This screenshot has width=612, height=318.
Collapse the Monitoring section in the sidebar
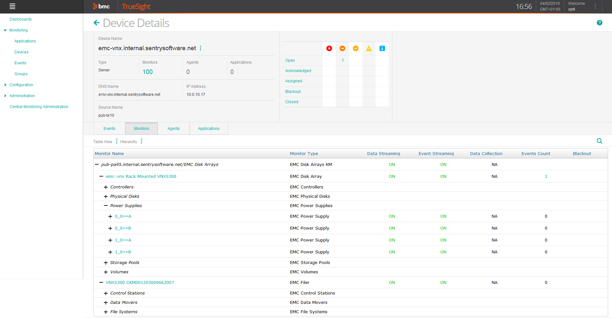coord(5,30)
